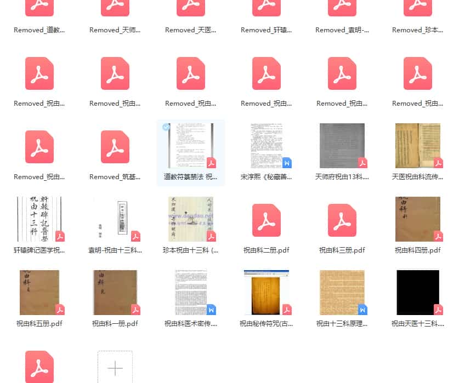Click the 祝由科四册.pdf book cover thumbnail
The image size is (459, 383).
[418, 219]
